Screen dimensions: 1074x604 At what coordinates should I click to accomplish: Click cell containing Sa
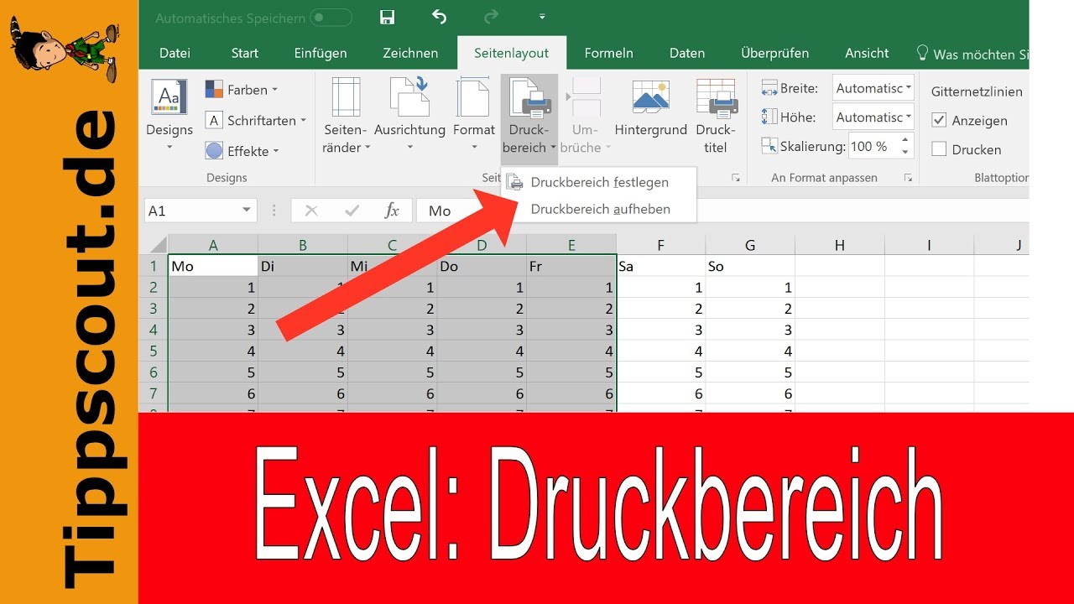point(661,266)
